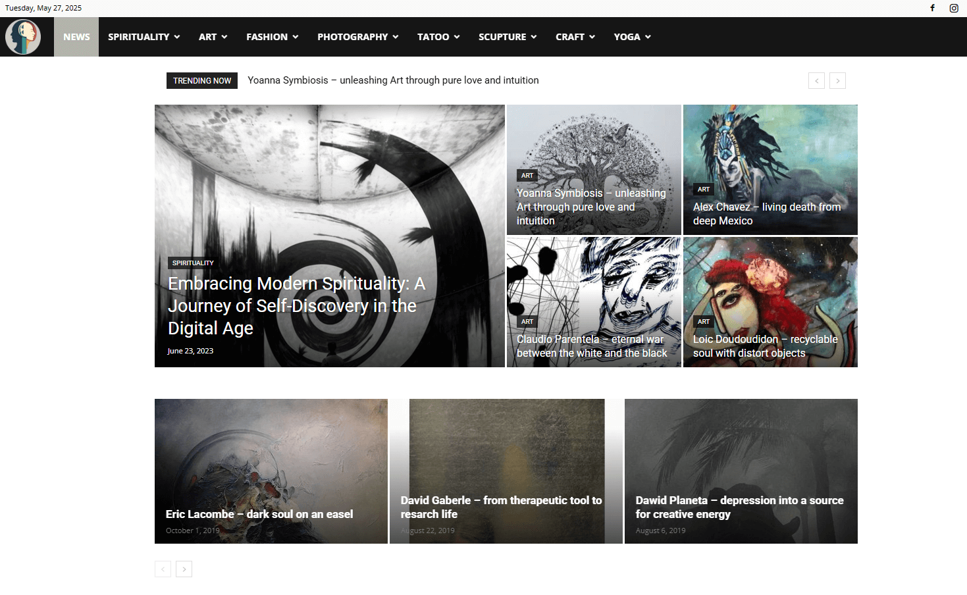The width and height of the screenshot is (967, 595).
Task: Open Dawid Planeta depression article
Action: tap(739, 507)
